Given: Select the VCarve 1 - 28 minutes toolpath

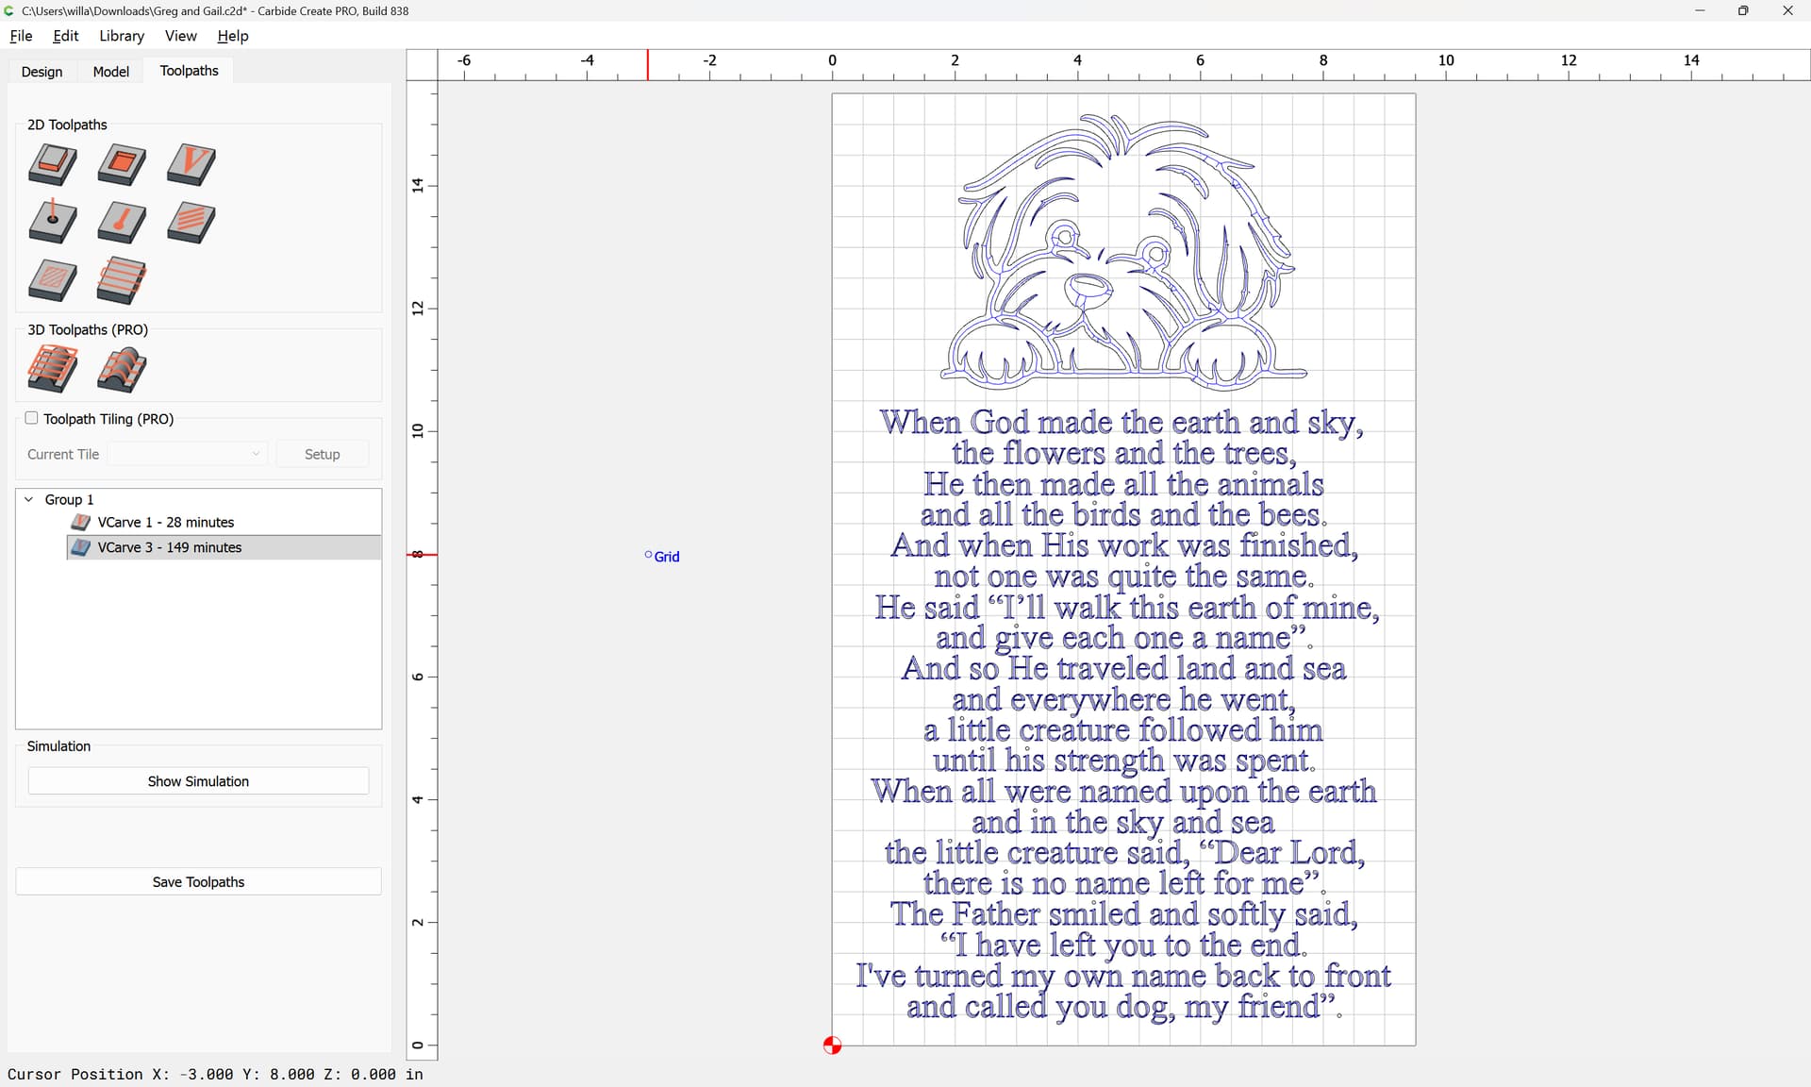Looking at the screenshot, I should click(166, 522).
